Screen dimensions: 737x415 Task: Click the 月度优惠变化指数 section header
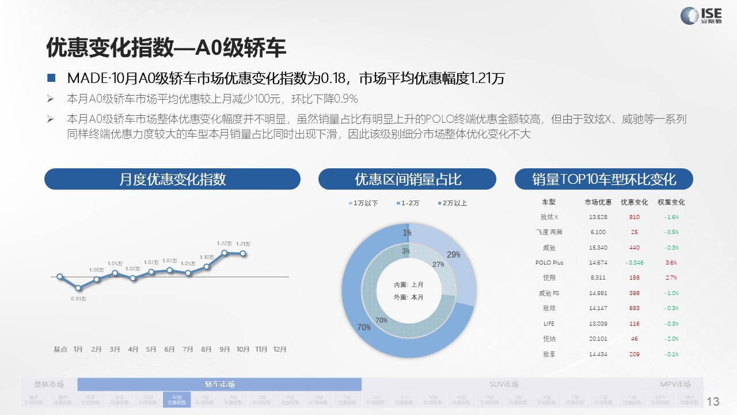(x=172, y=179)
